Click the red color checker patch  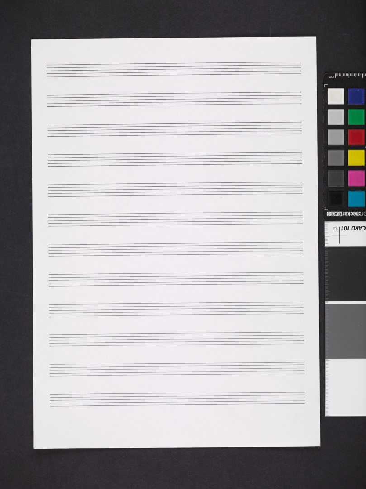(x=356, y=138)
